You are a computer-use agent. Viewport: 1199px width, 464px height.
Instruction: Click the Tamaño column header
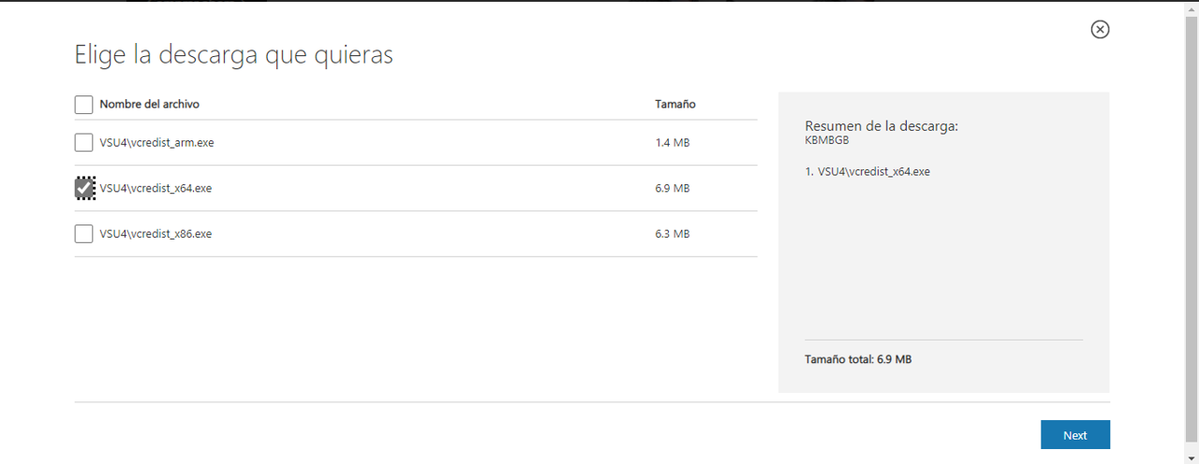(674, 104)
